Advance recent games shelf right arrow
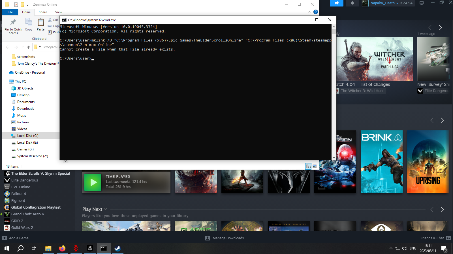Image resolution: width=453 pixels, height=254 pixels. click(x=442, y=120)
